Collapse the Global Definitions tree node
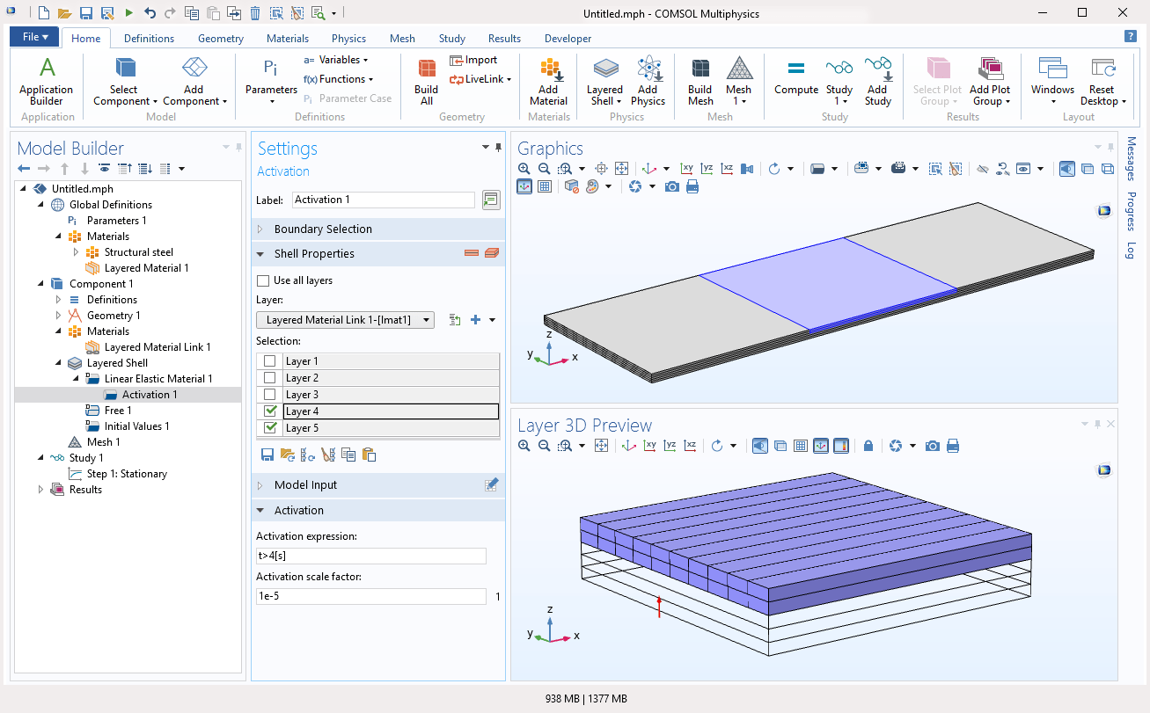The height and width of the screenshot is (713, 1150). pyautogui.click(x=39, y=204)
